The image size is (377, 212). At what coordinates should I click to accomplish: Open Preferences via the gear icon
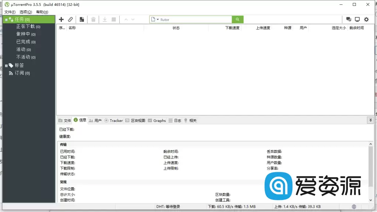pyautogui.click(x=366, y=19)
